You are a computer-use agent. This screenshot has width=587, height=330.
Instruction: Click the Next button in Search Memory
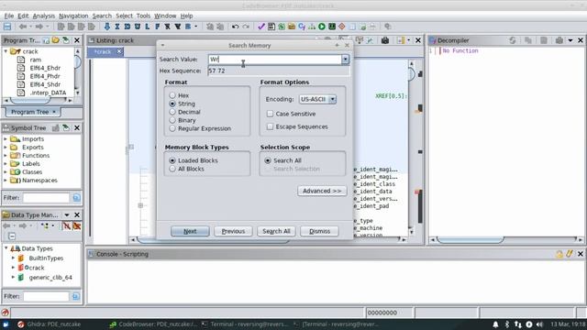click(190, 231)
